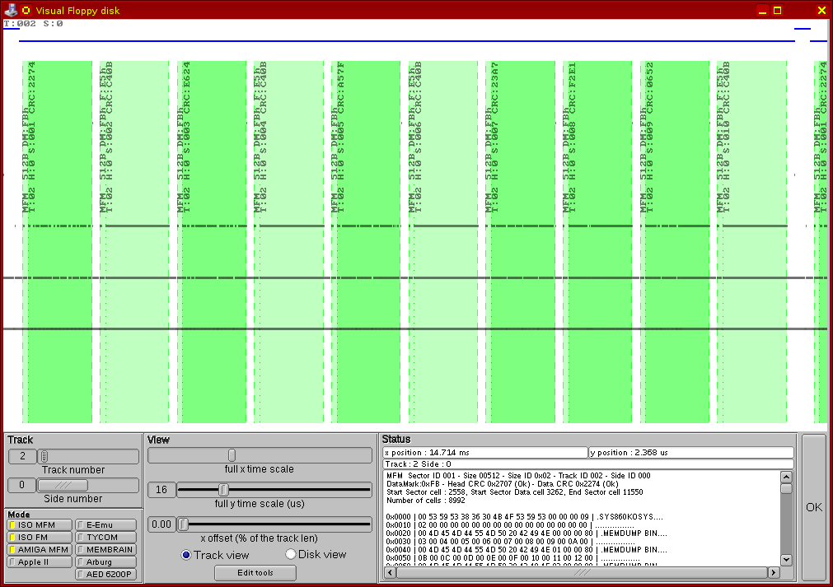Open Edit tools
Viewport: 833px width, 587px height.
point(255,573)
